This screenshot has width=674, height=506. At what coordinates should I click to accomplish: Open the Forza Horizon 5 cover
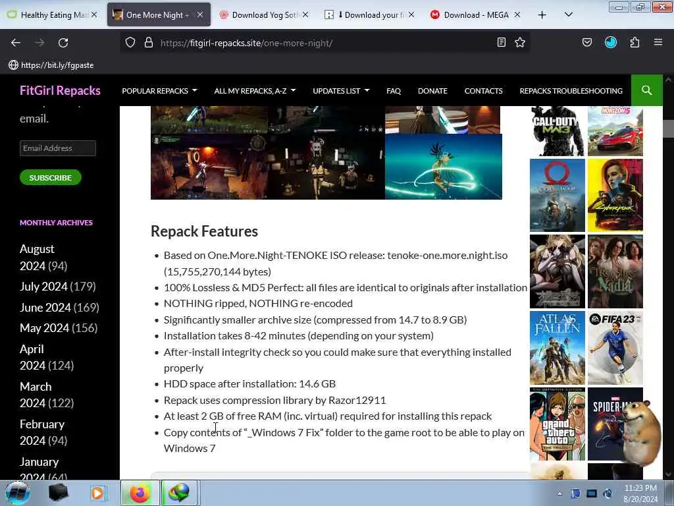point(615,131)
